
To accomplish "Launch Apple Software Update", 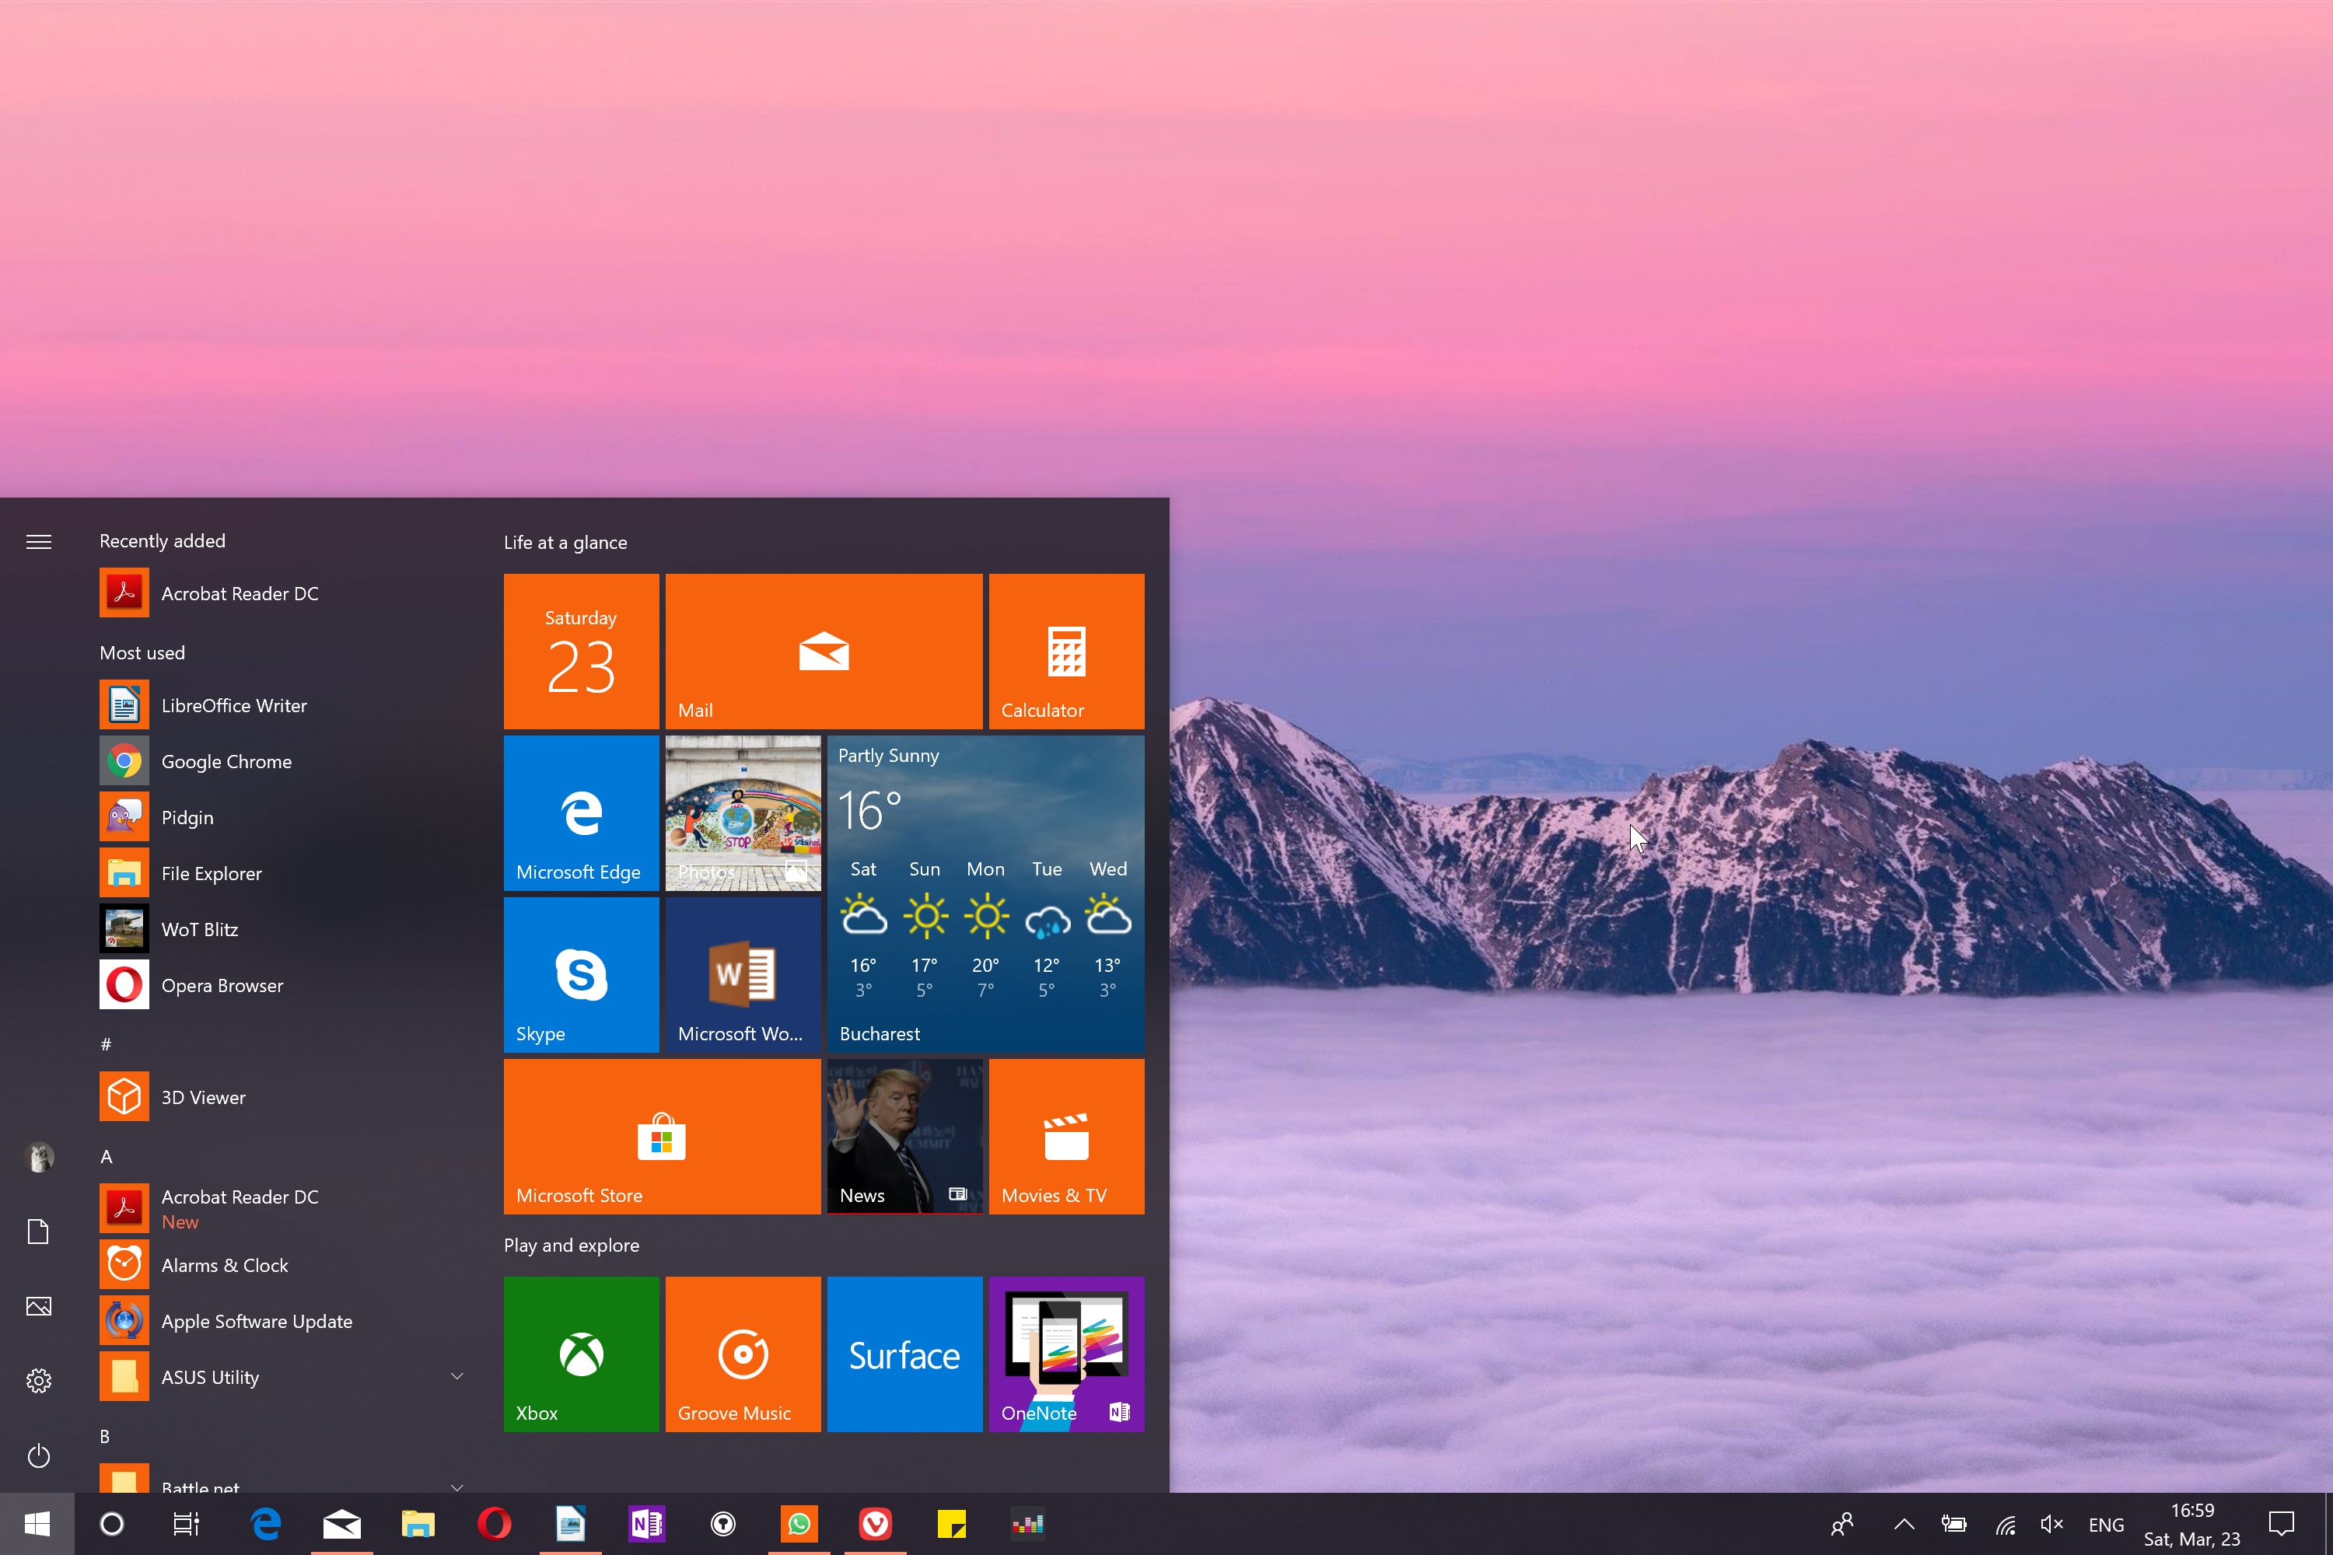I will click(283, 1321).
